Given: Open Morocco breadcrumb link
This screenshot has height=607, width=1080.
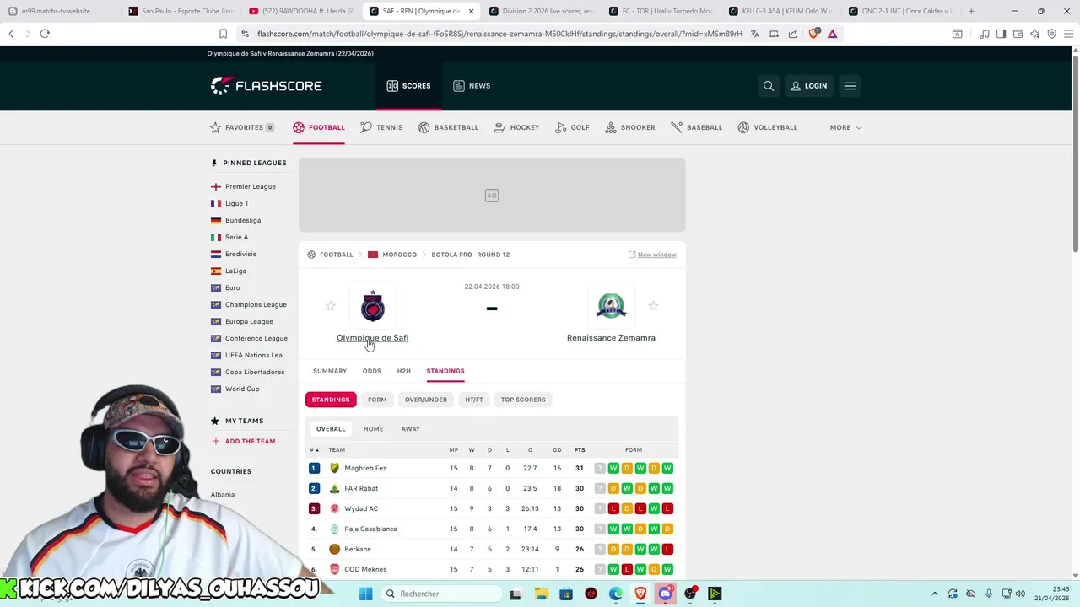Looking at the screenshot, I should coord(399,255).
